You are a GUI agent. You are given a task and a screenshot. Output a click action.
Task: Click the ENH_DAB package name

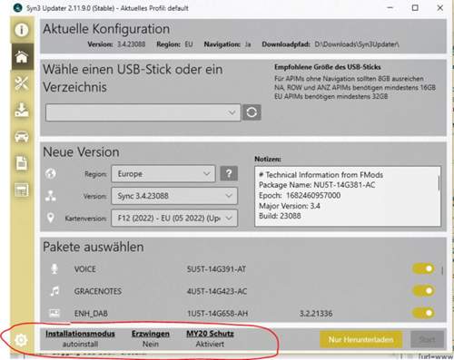(x=91, y=314)
